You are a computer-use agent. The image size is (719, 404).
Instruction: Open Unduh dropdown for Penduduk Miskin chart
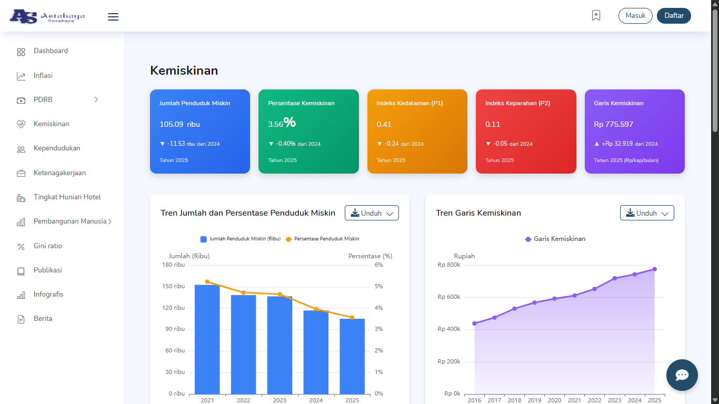pyautogui.click(x=372, y=213)
